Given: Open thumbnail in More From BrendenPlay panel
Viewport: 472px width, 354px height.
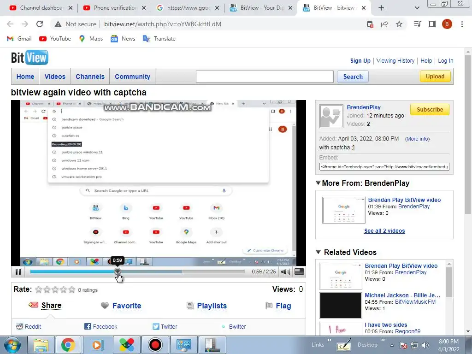Looking at the screenshot, I should [344, 210].
